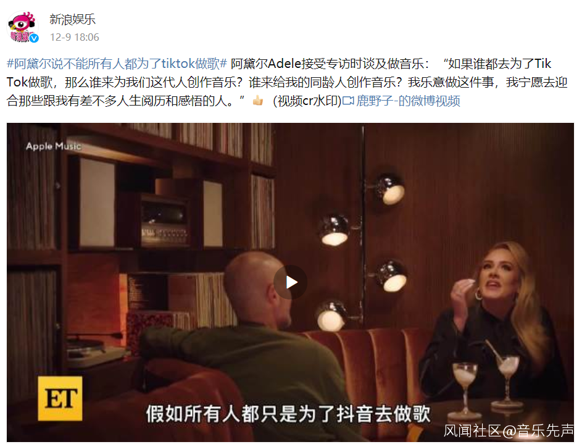Click the 新浪娱乐 profile avatar
This screenshot has width=582, height=447.
tap(23, 27)
